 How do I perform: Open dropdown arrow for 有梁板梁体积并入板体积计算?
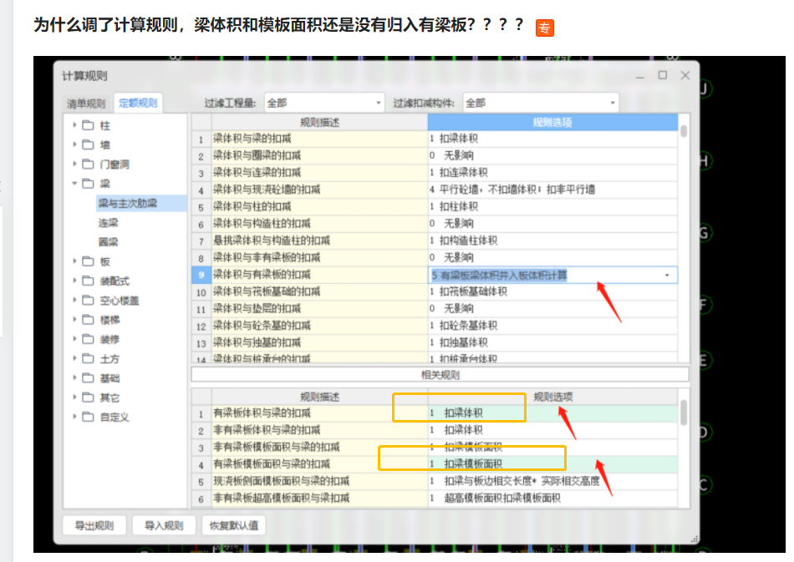(667, 276)
